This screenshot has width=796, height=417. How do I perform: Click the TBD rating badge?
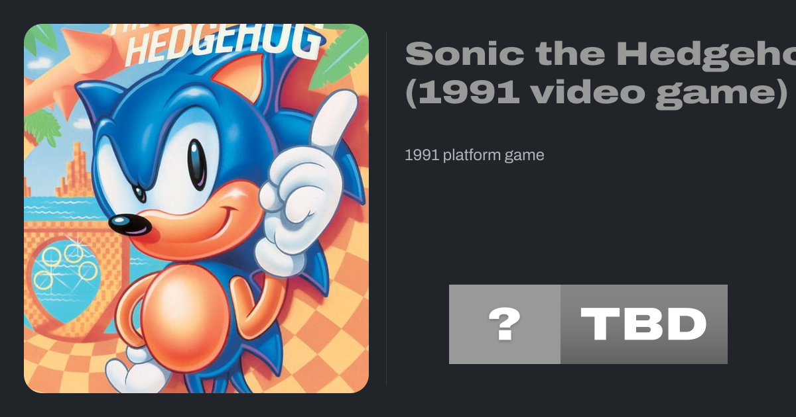tap(643, 324)
